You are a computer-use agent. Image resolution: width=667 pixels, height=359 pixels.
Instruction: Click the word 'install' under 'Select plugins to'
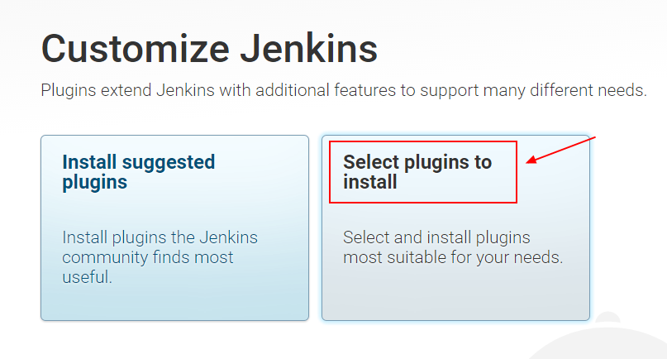click(370, 182)
